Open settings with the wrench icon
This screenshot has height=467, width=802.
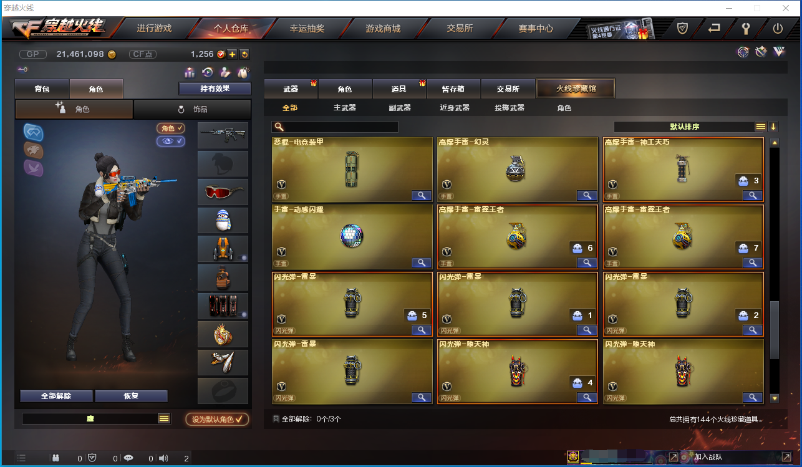746,29
